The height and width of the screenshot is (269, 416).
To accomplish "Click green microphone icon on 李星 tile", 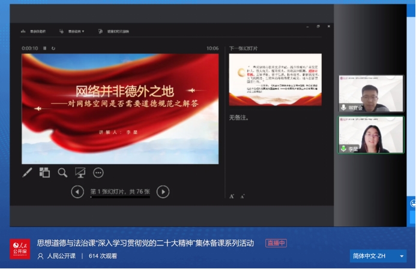I will click(343, 149).
